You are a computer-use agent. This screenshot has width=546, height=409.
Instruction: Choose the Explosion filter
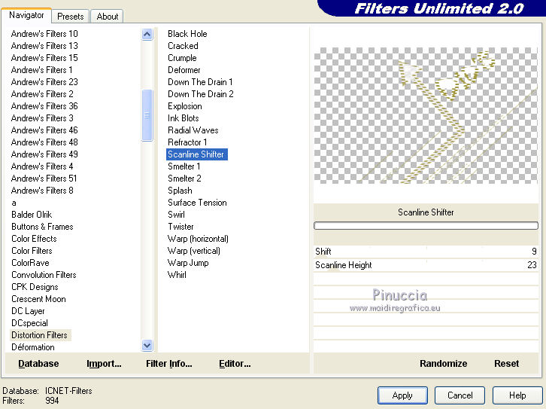click(184, 106)
